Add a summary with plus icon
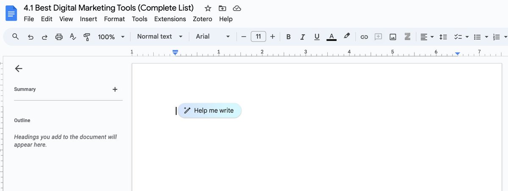Screen dimensions: 508x191 (x=115, y=89)
